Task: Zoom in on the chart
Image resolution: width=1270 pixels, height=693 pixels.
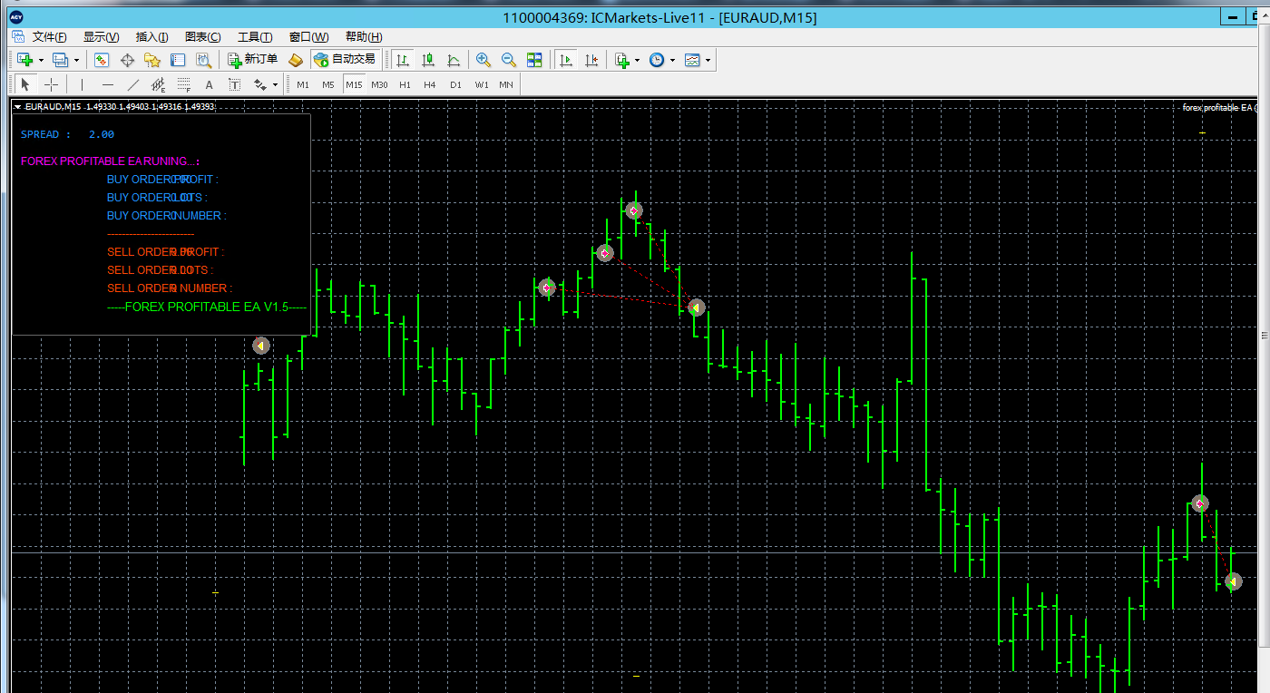Action: pyautogui.click(x=484, y=60)
